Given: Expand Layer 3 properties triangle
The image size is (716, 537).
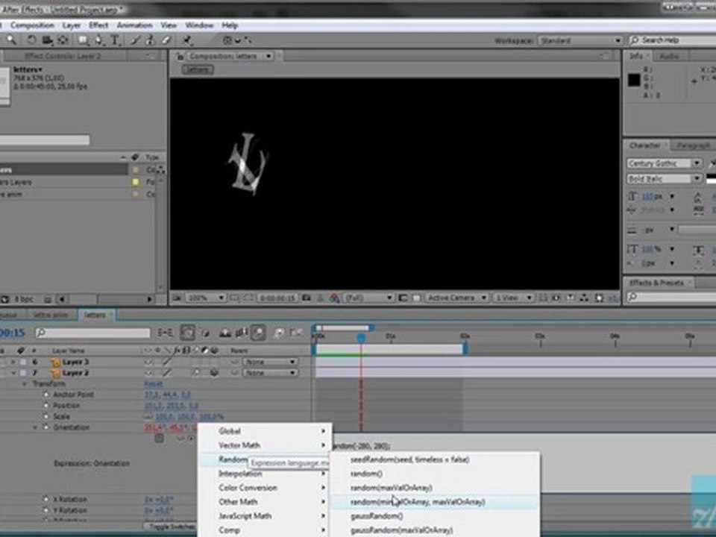Looking at the screenshot, I should point(13,362).
